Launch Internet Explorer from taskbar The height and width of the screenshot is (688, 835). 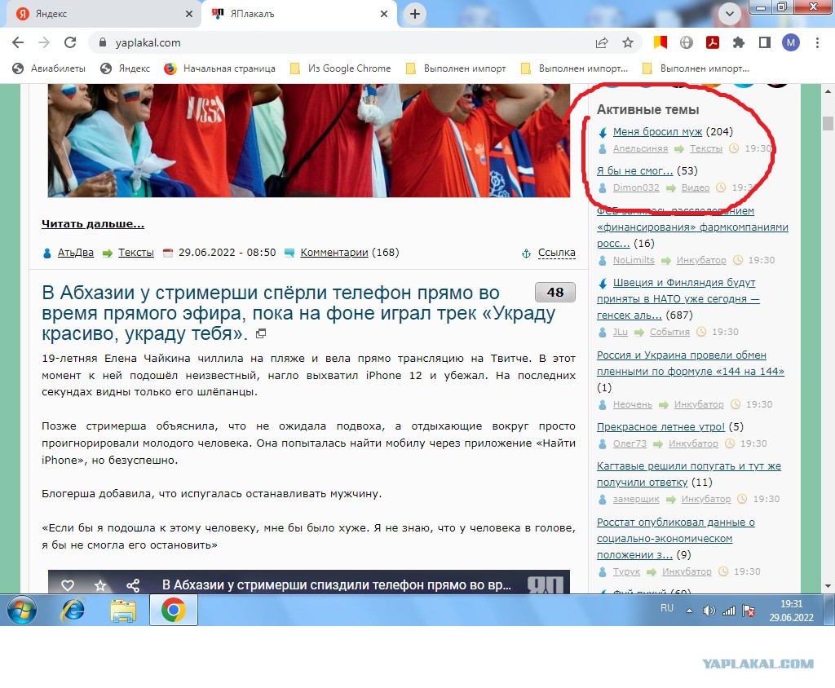pyautogui.click(x=73, y=611)
